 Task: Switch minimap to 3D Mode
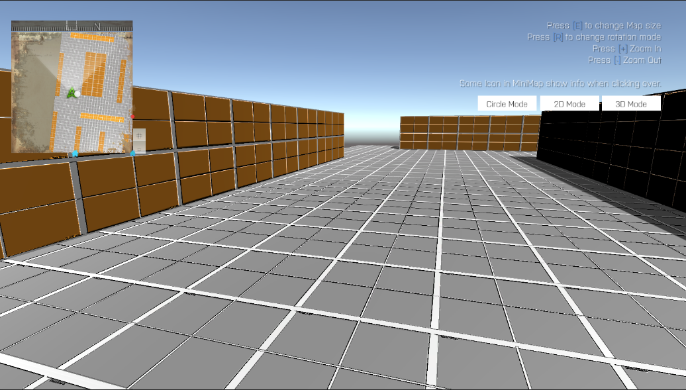[631, 104]
